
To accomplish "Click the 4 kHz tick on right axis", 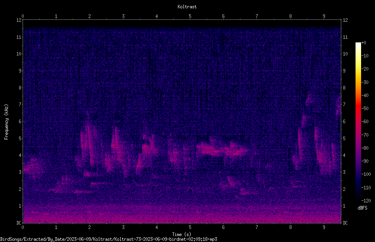I will 344,155.
